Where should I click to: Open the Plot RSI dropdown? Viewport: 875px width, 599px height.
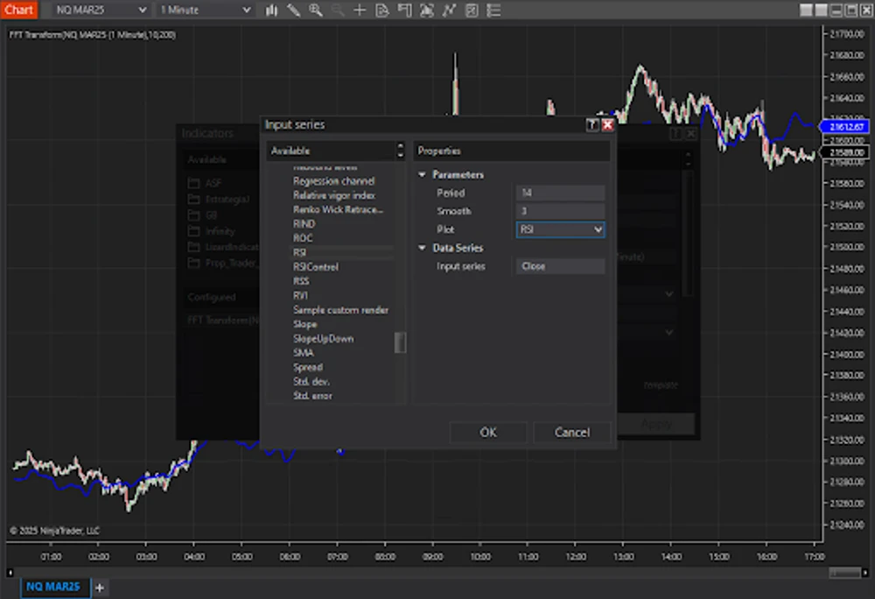pyautogui.click(x=560, y=229)
